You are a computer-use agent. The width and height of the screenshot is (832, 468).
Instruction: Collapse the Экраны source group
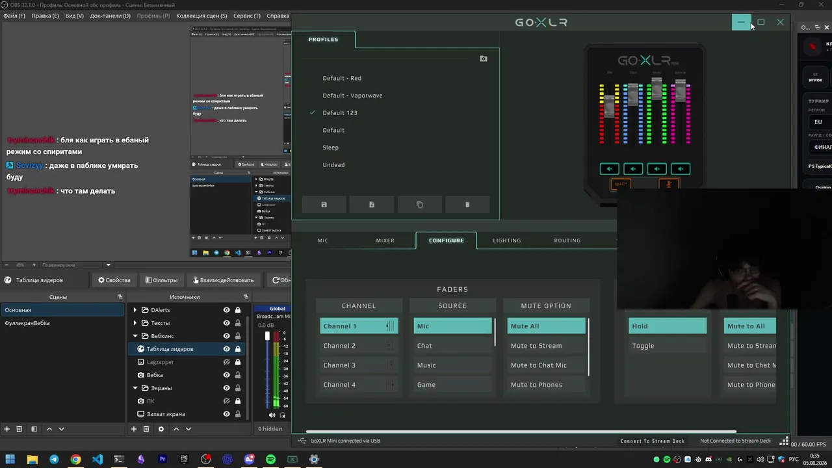pyautogui.click(x=135, y=388)
